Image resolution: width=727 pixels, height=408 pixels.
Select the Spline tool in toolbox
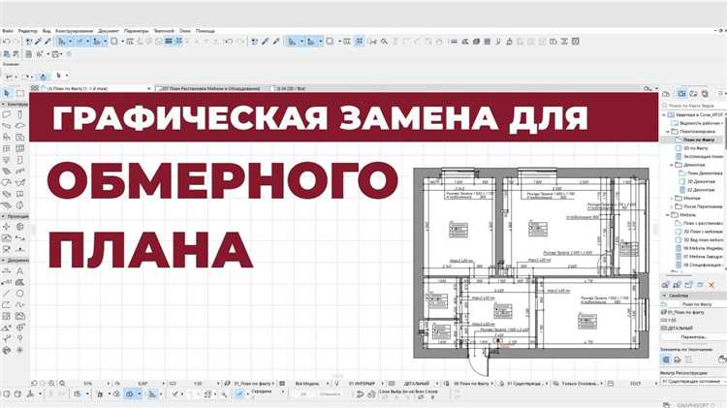tap(20, 304)
